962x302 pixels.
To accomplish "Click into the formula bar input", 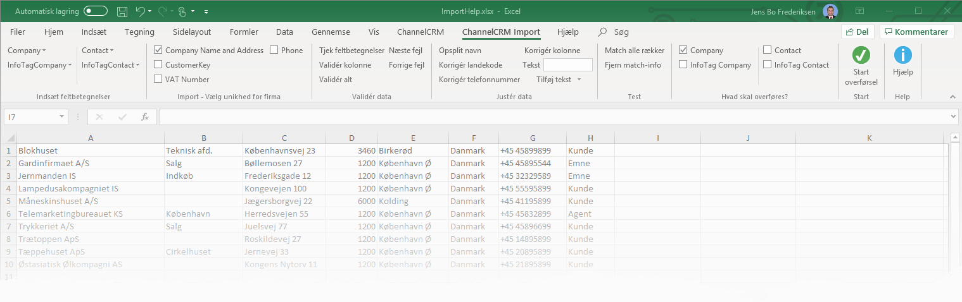I will [554, 117].
